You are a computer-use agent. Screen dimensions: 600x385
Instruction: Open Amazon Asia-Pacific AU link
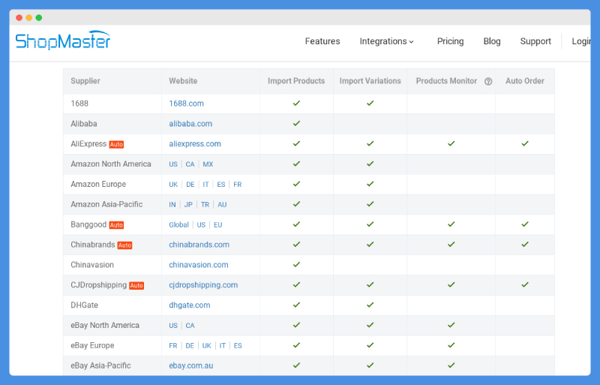click(222, 205)
